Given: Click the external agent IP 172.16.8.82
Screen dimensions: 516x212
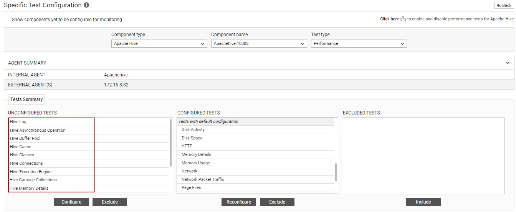Looking at the screenshot, I should click(x=116, y=85).
